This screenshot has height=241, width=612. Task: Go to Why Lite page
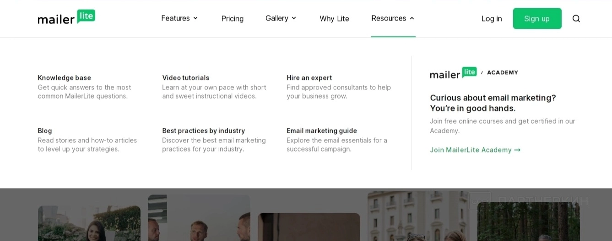coord(334,19)
